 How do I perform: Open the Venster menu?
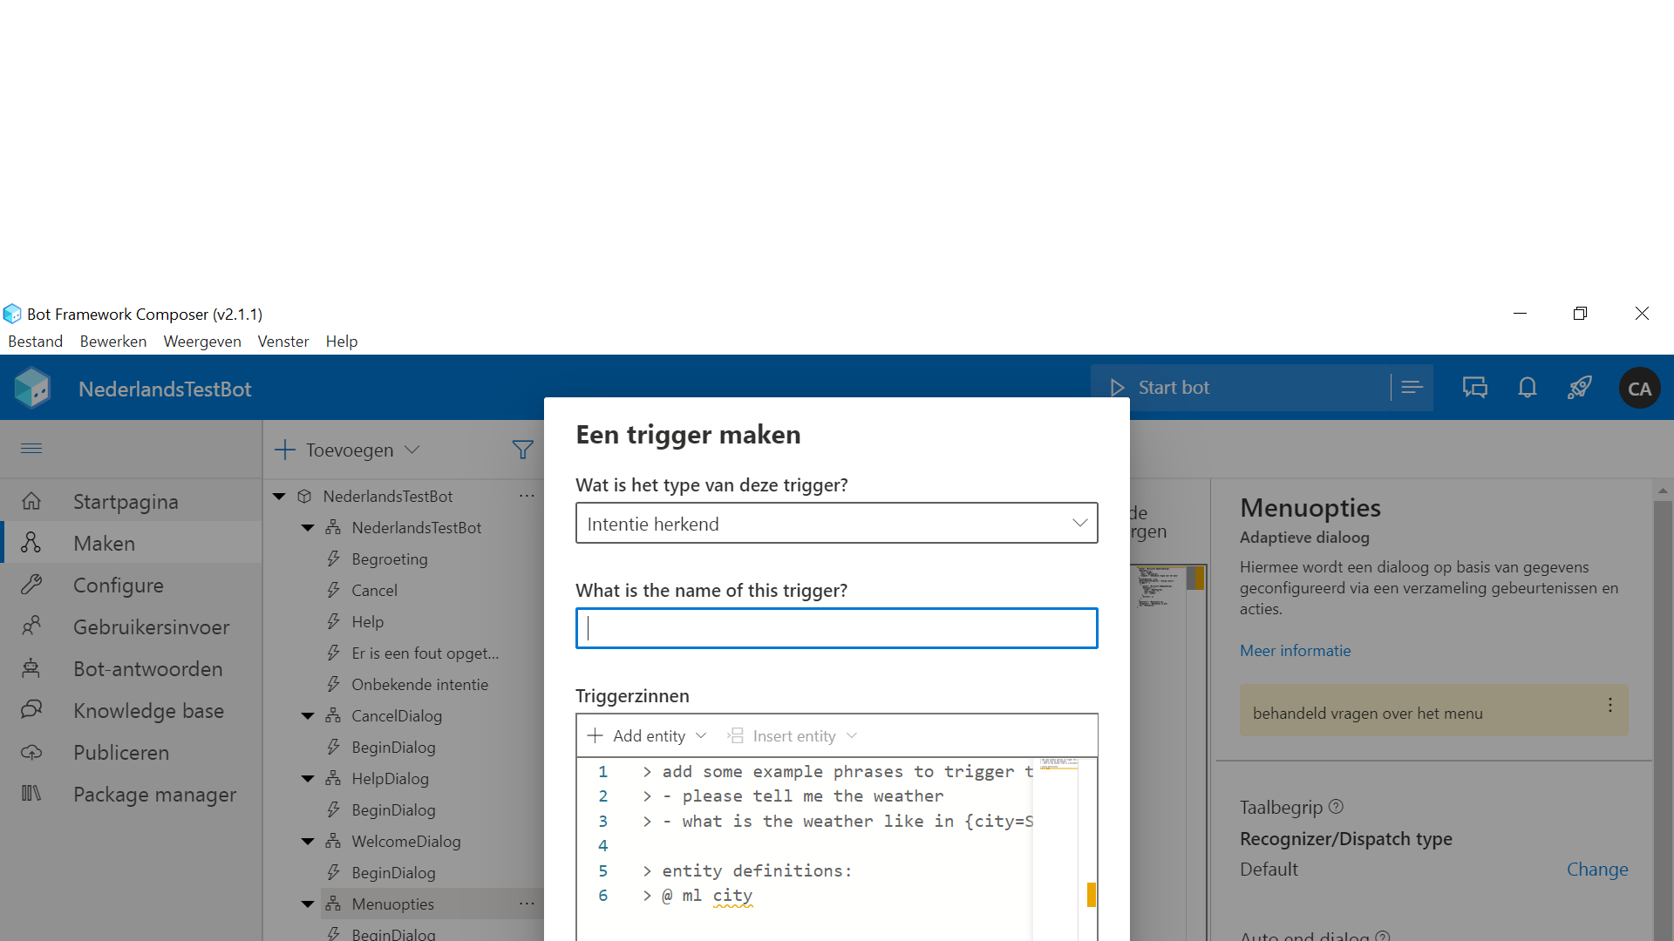coord(283,342)
